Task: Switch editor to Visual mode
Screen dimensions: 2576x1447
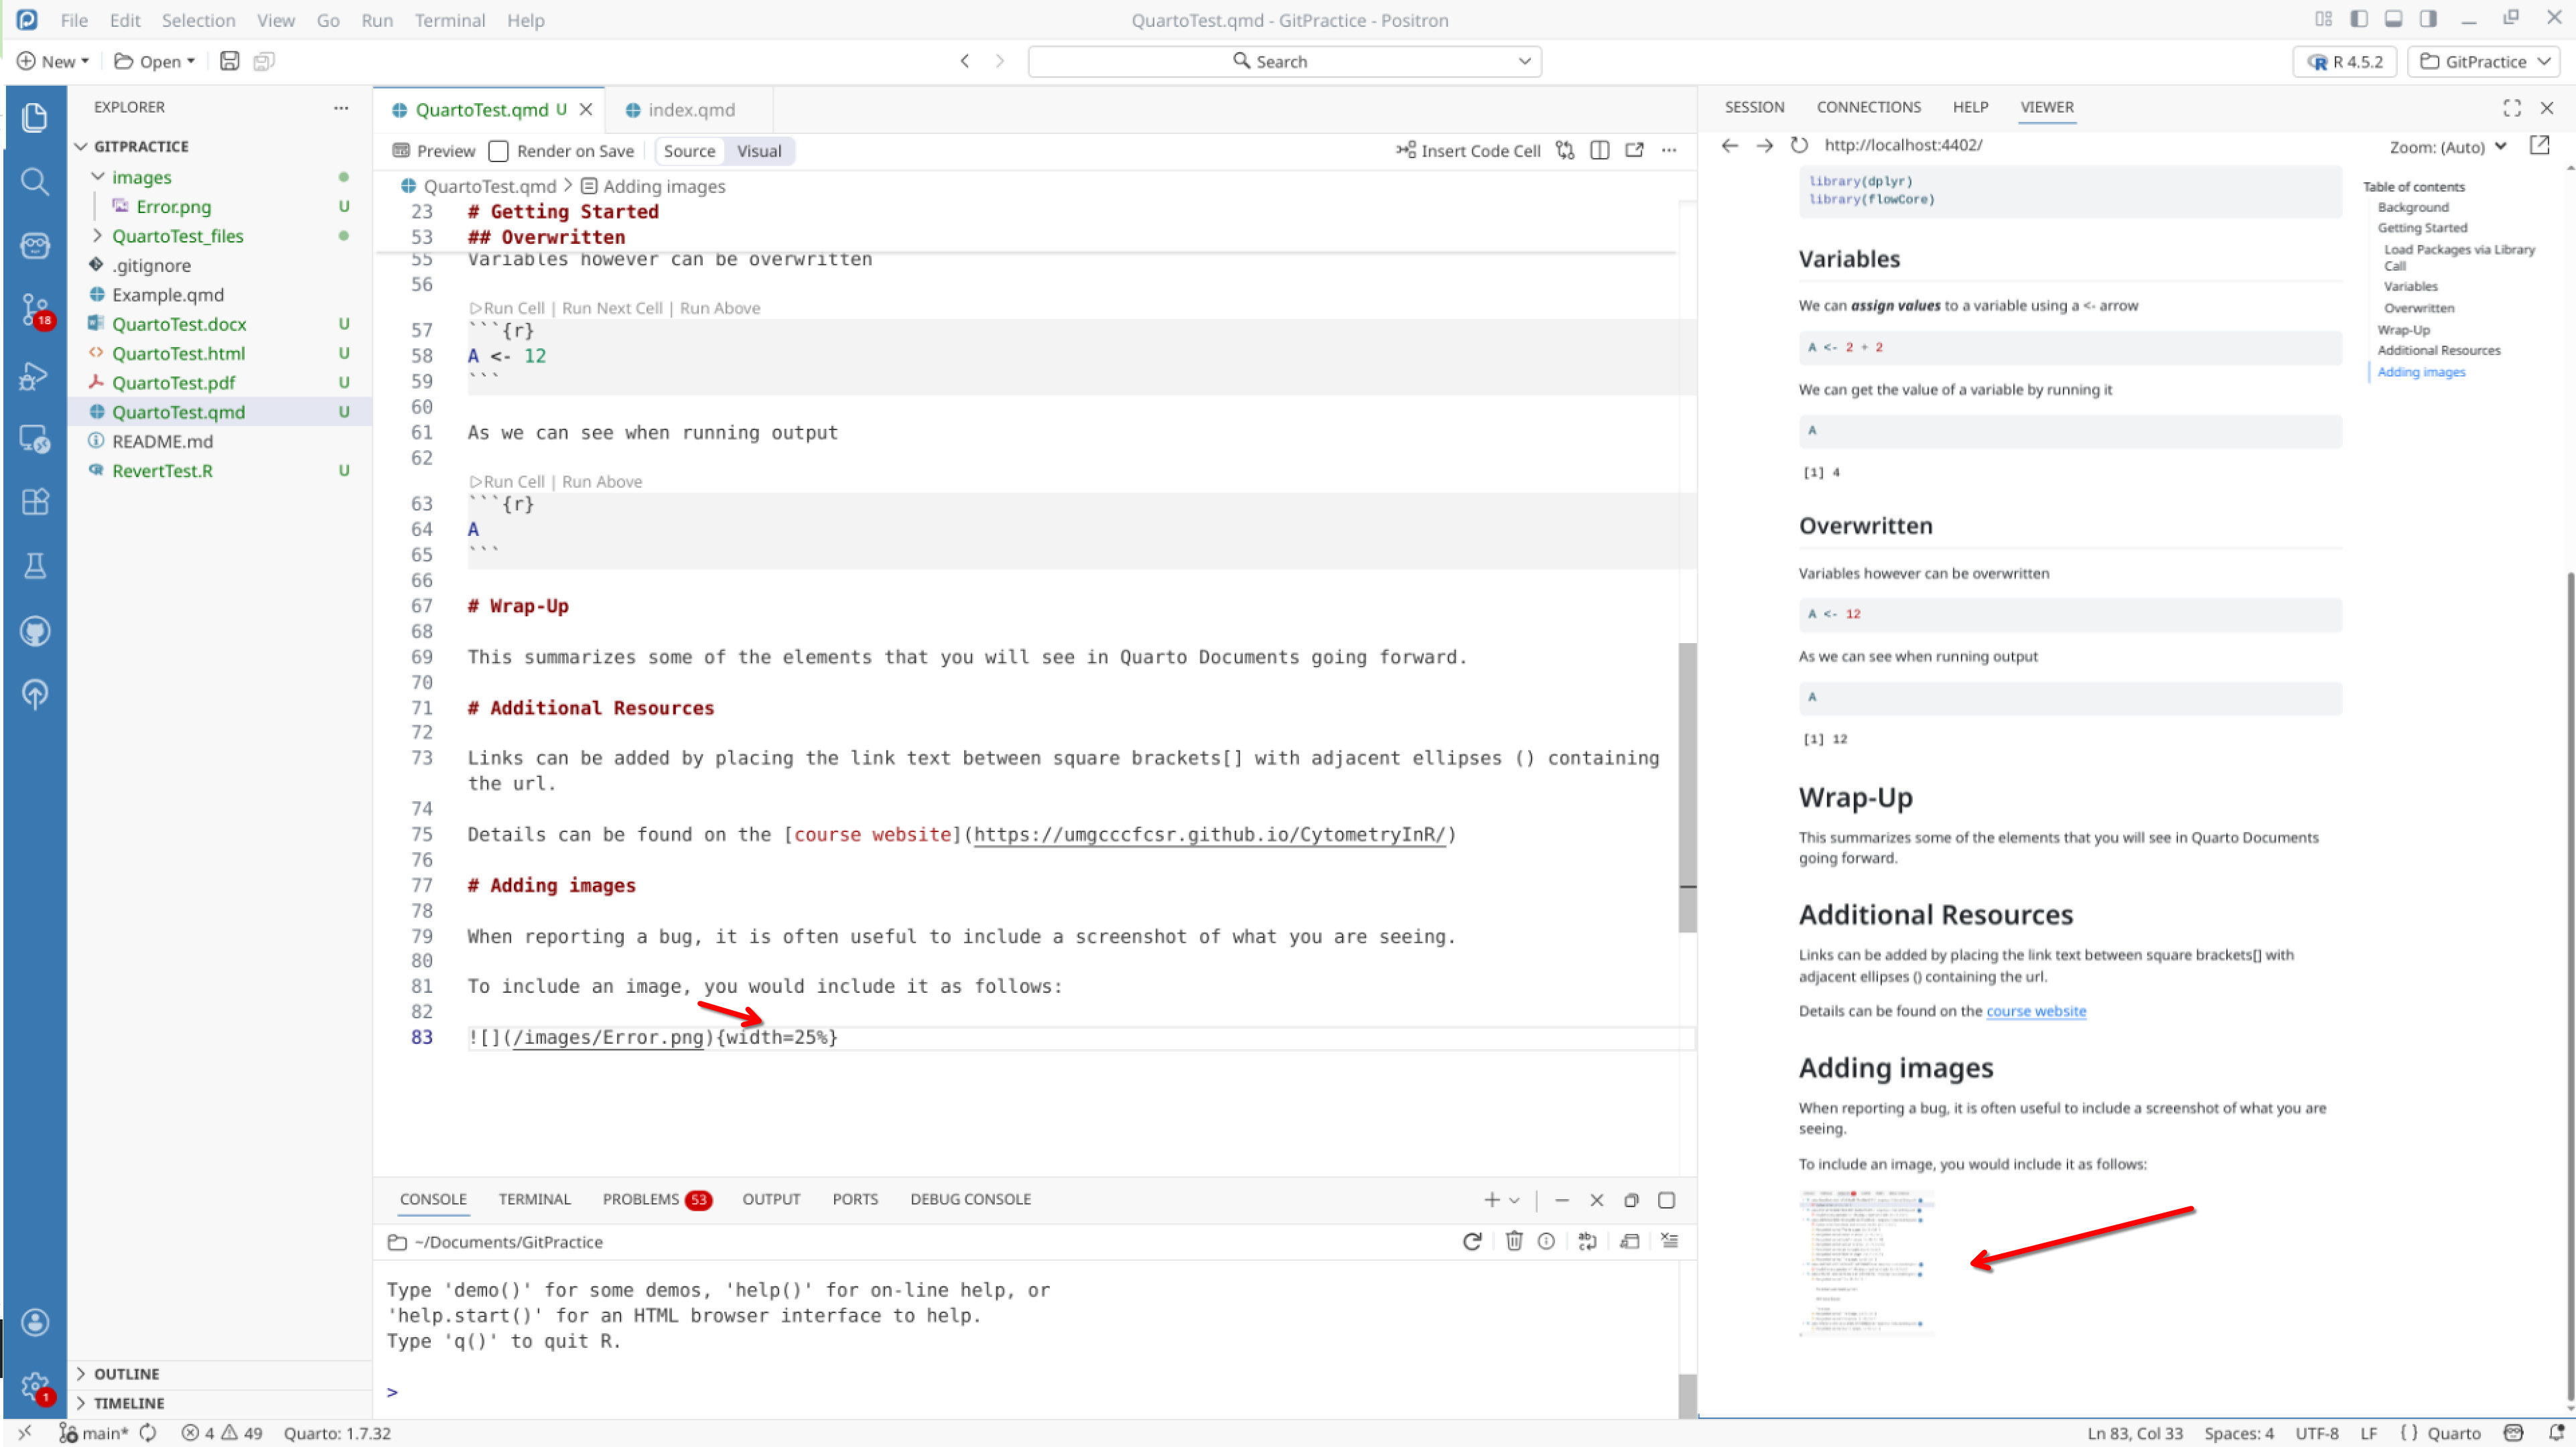Action: [758, 151]
